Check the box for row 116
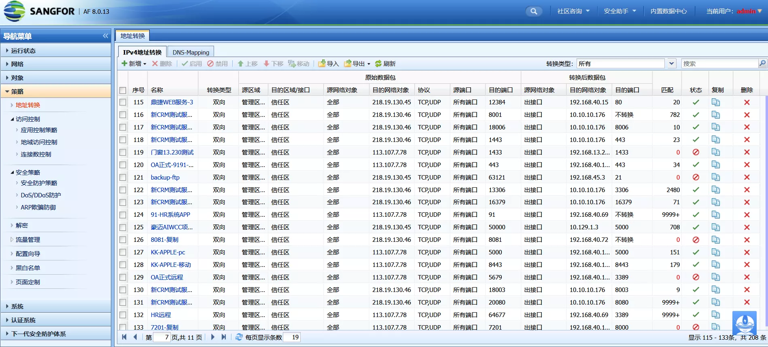 [x=123, y=115]
